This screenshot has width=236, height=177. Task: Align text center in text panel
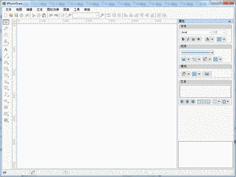click(187, 101)
